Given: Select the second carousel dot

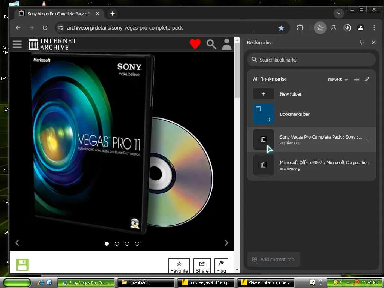Looking at the screenshot, I should (117, 244).
